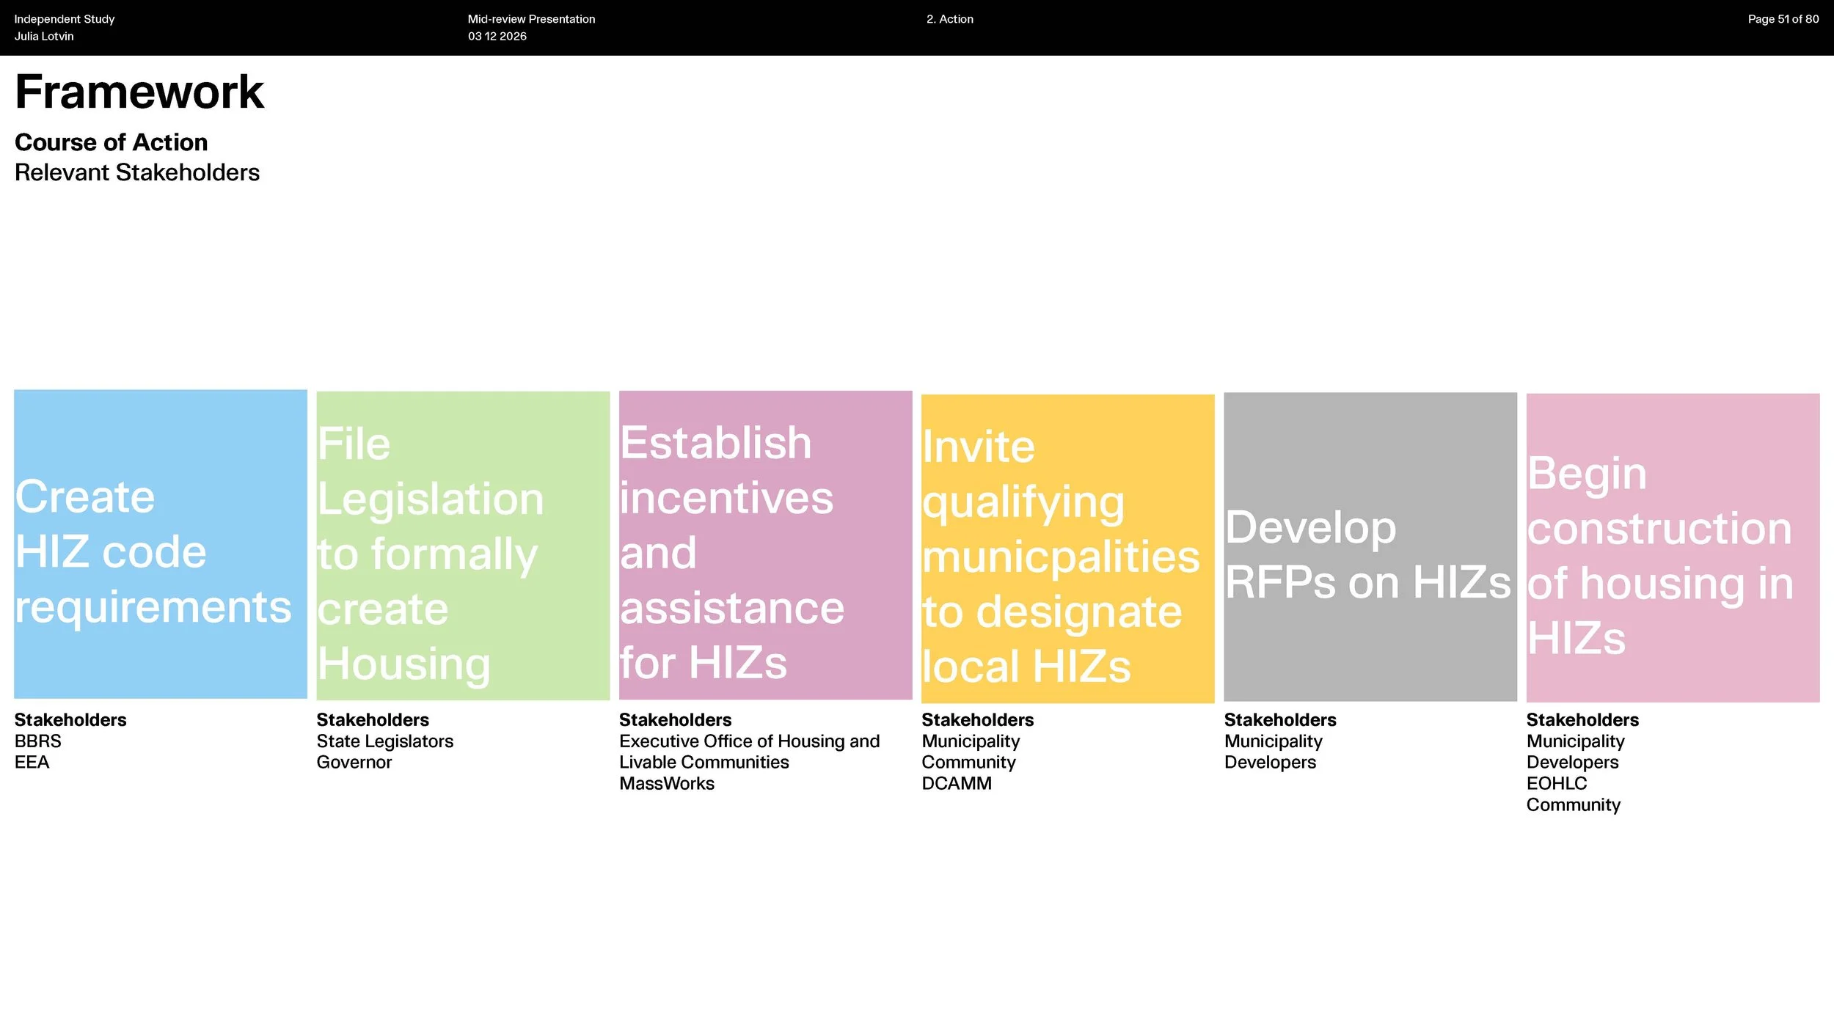Viewport: 1834px width, 1031px height.
Task: Click the State Legislators entry
Action: 385,741
